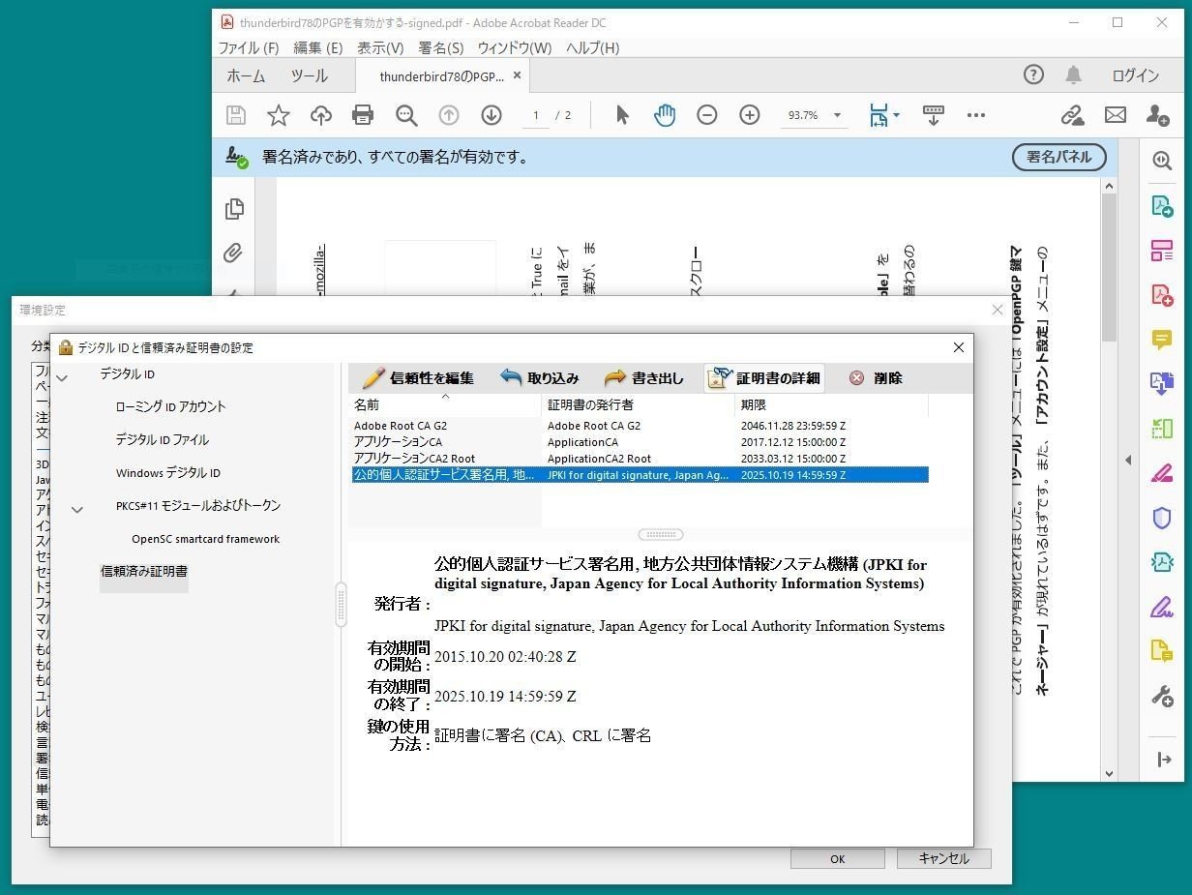Open the 署名パネル with its button

1058,157
